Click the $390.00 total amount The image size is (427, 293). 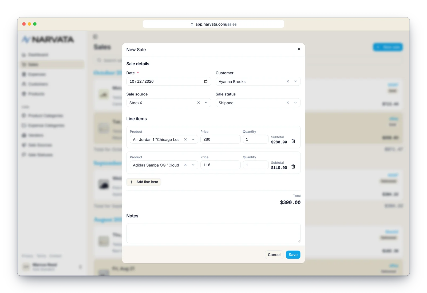tap(290, 202)
